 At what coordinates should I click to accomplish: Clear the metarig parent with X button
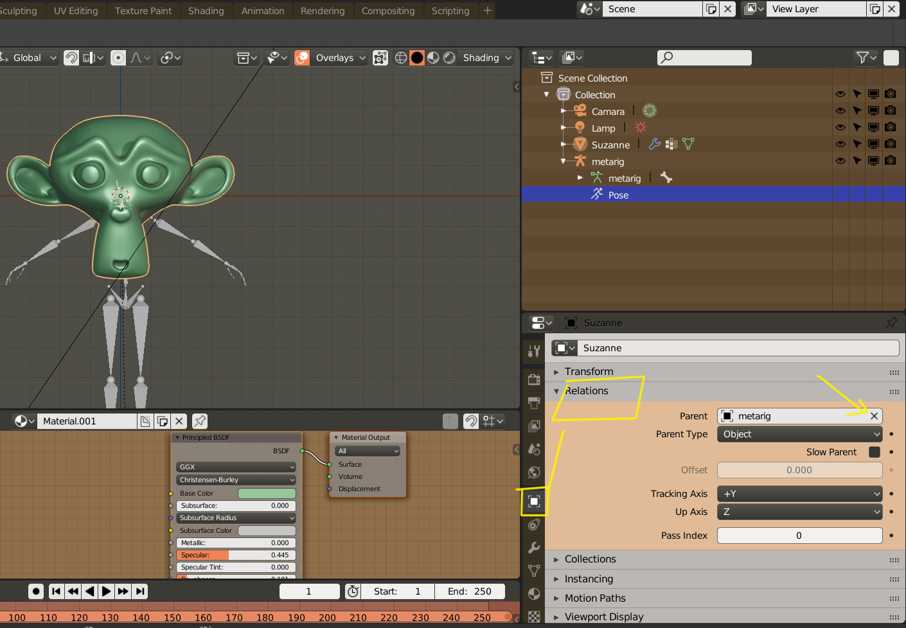[x=874, y=416]
